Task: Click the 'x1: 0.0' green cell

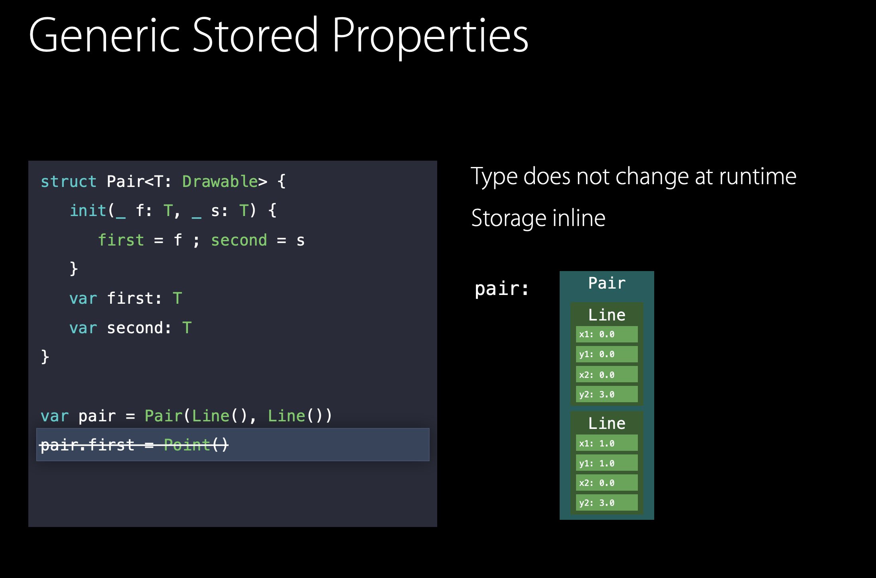Action: pyautogui.click(x=606, y=334)
